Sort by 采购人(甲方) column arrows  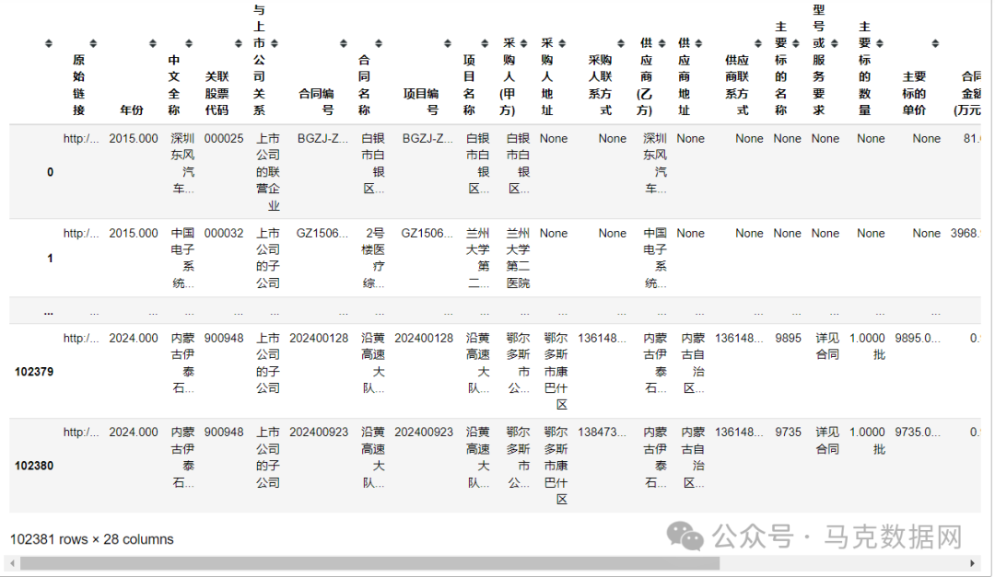[524, 44]
